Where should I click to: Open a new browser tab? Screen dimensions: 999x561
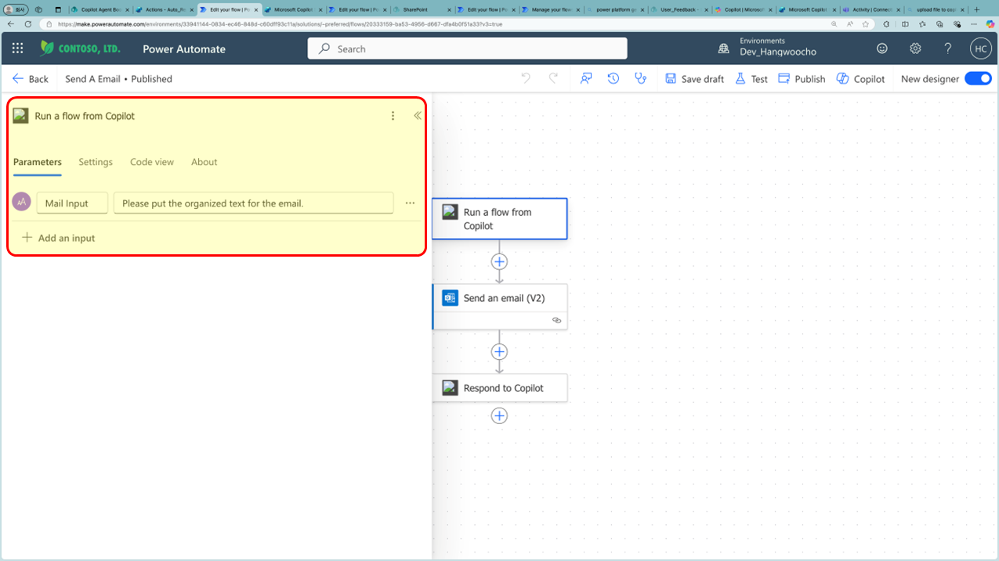click(x=976, y=9)
